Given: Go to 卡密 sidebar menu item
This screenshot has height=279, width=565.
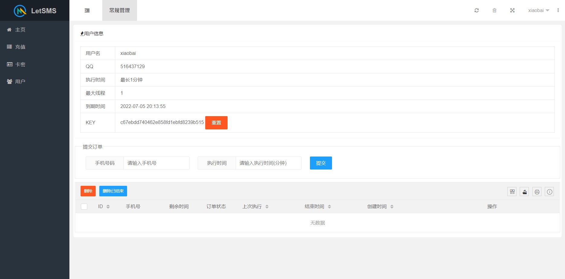Looking at the screenshot, I should (x=20, y=65).
